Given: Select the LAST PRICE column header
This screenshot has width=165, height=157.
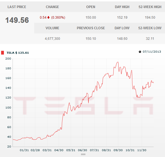Looking at the screenshot, I should 17,7.
